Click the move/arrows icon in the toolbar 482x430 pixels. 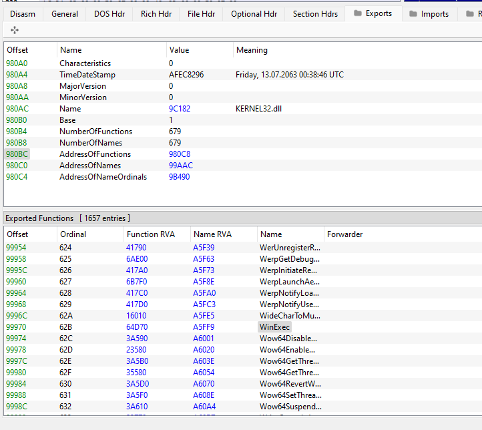tap(15, 30)
